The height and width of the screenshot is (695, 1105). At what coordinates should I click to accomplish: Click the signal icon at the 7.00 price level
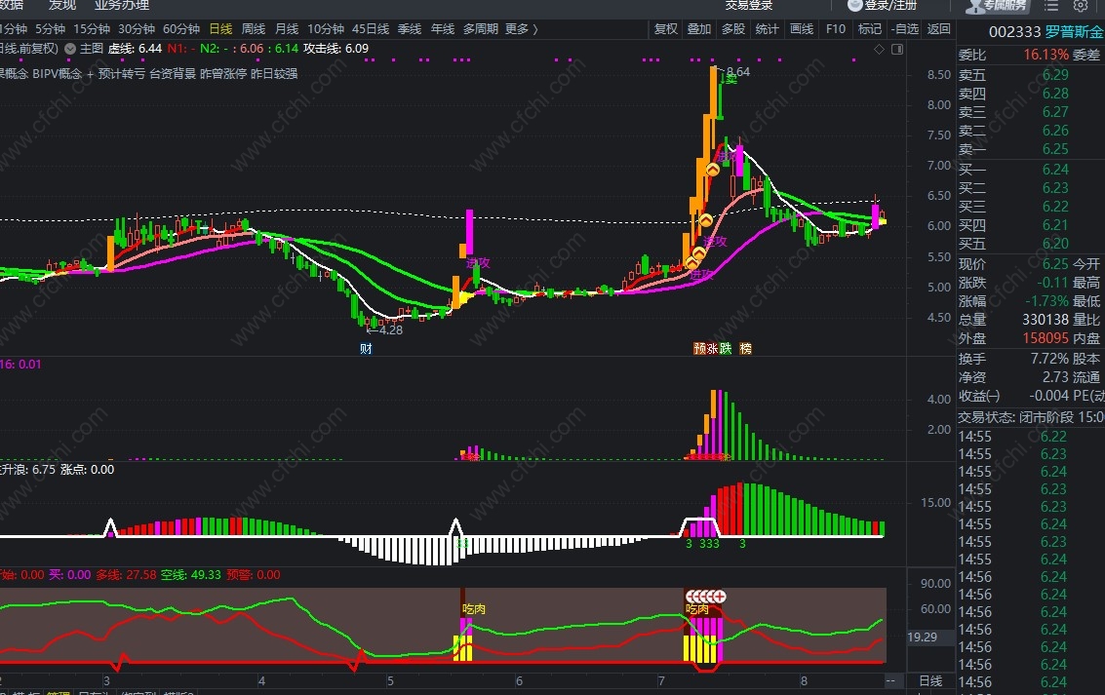(713, 170)
